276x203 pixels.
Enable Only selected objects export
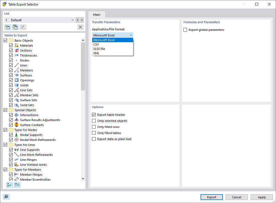coord(94,121)
